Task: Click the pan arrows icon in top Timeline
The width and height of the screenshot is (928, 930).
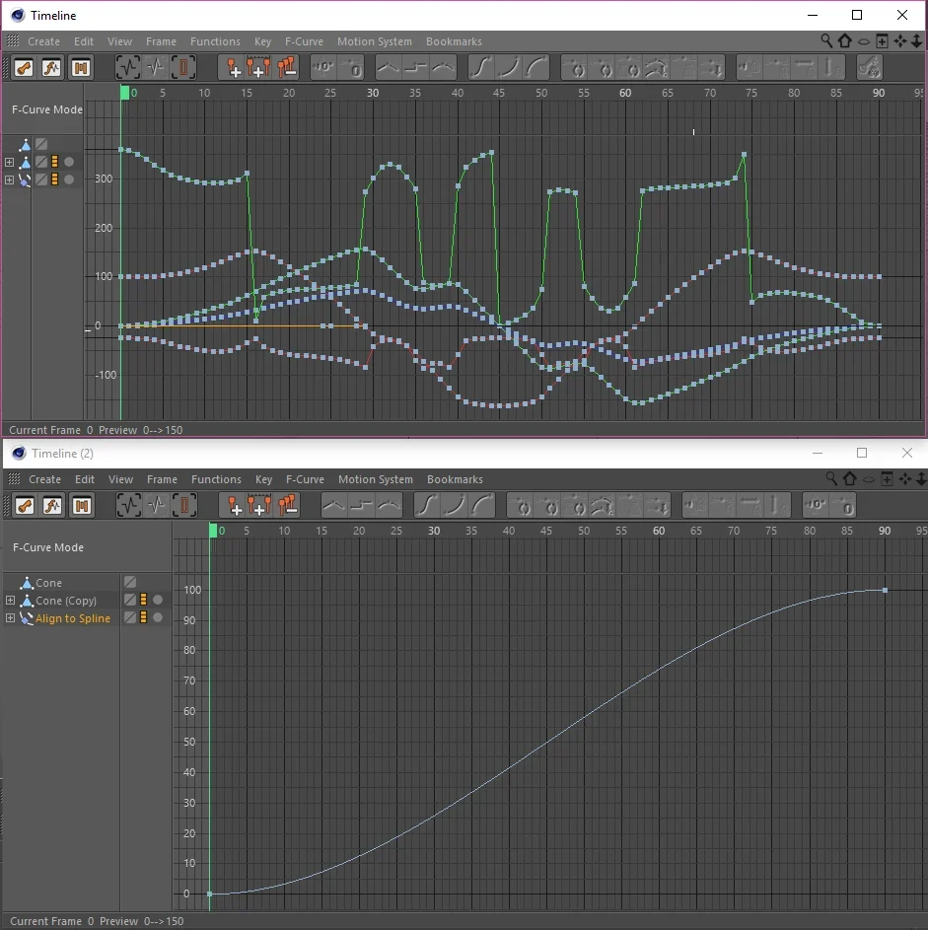Action: click(900, 40)
